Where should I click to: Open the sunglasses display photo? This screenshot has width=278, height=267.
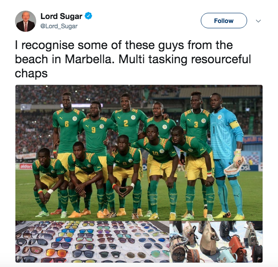point(92,242)
